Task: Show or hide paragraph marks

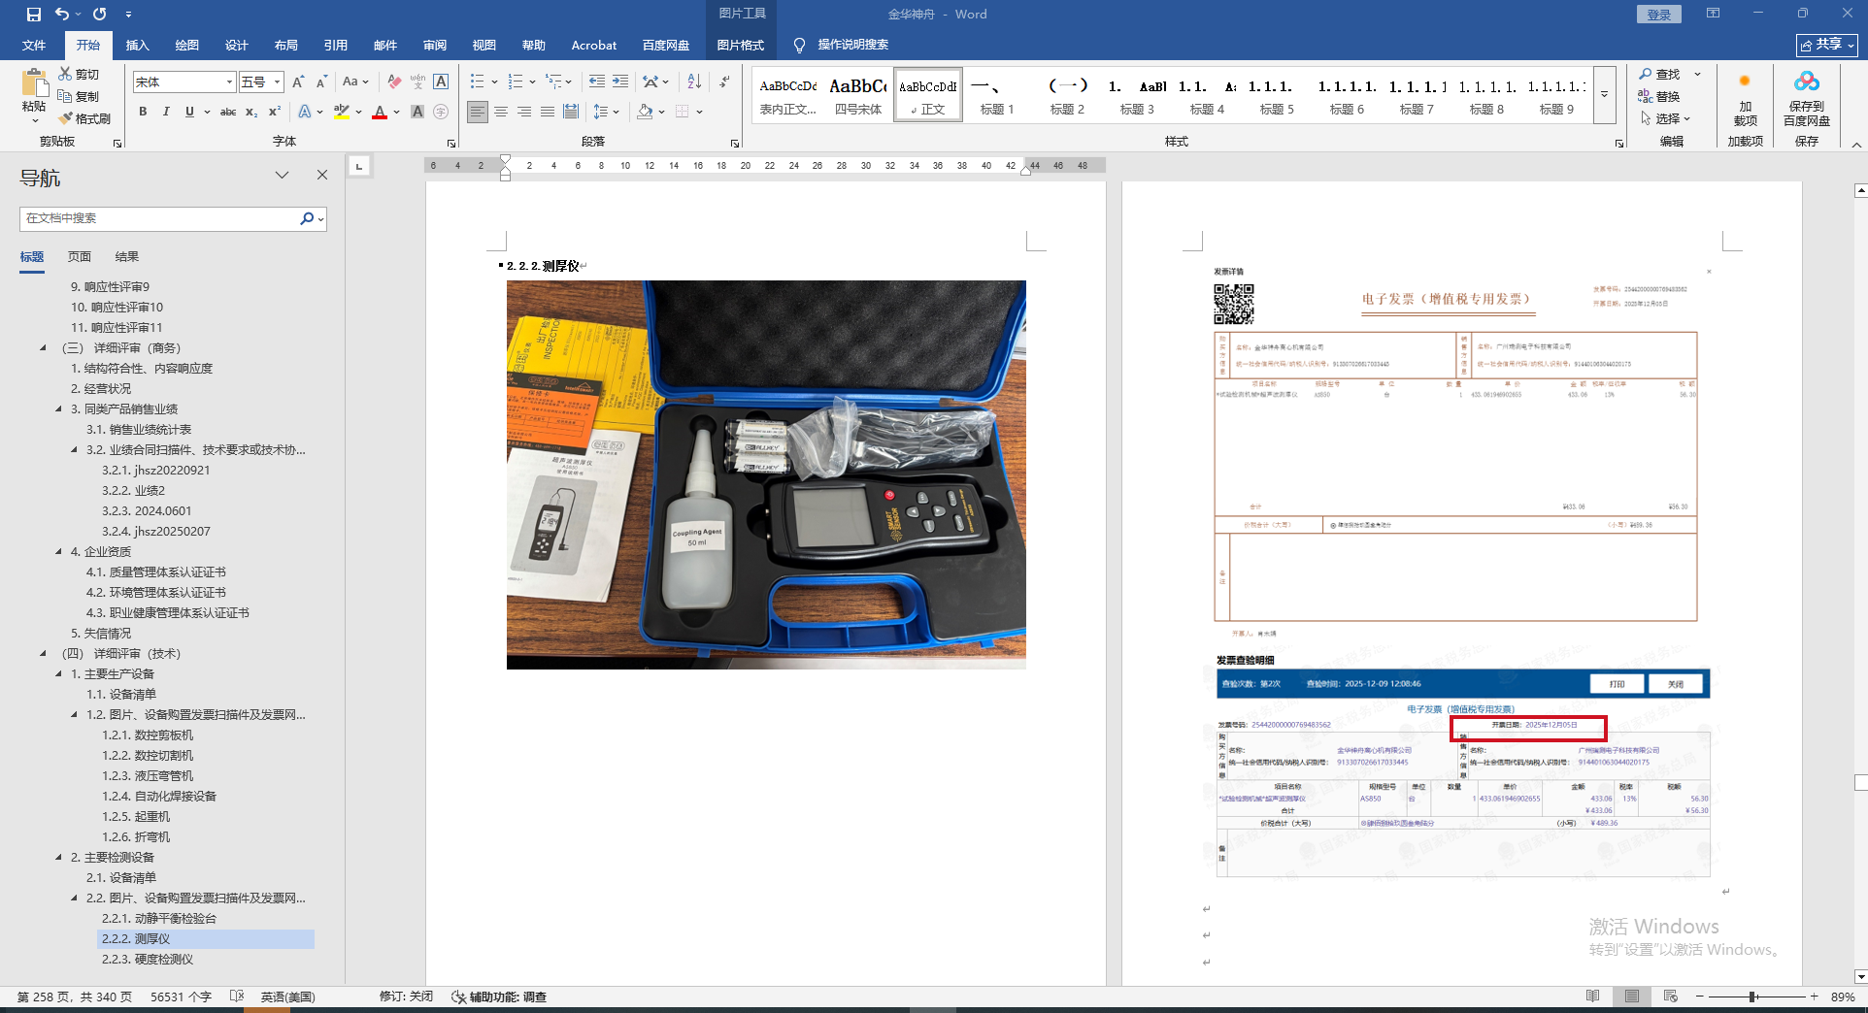Action: (x=724, y=82)
